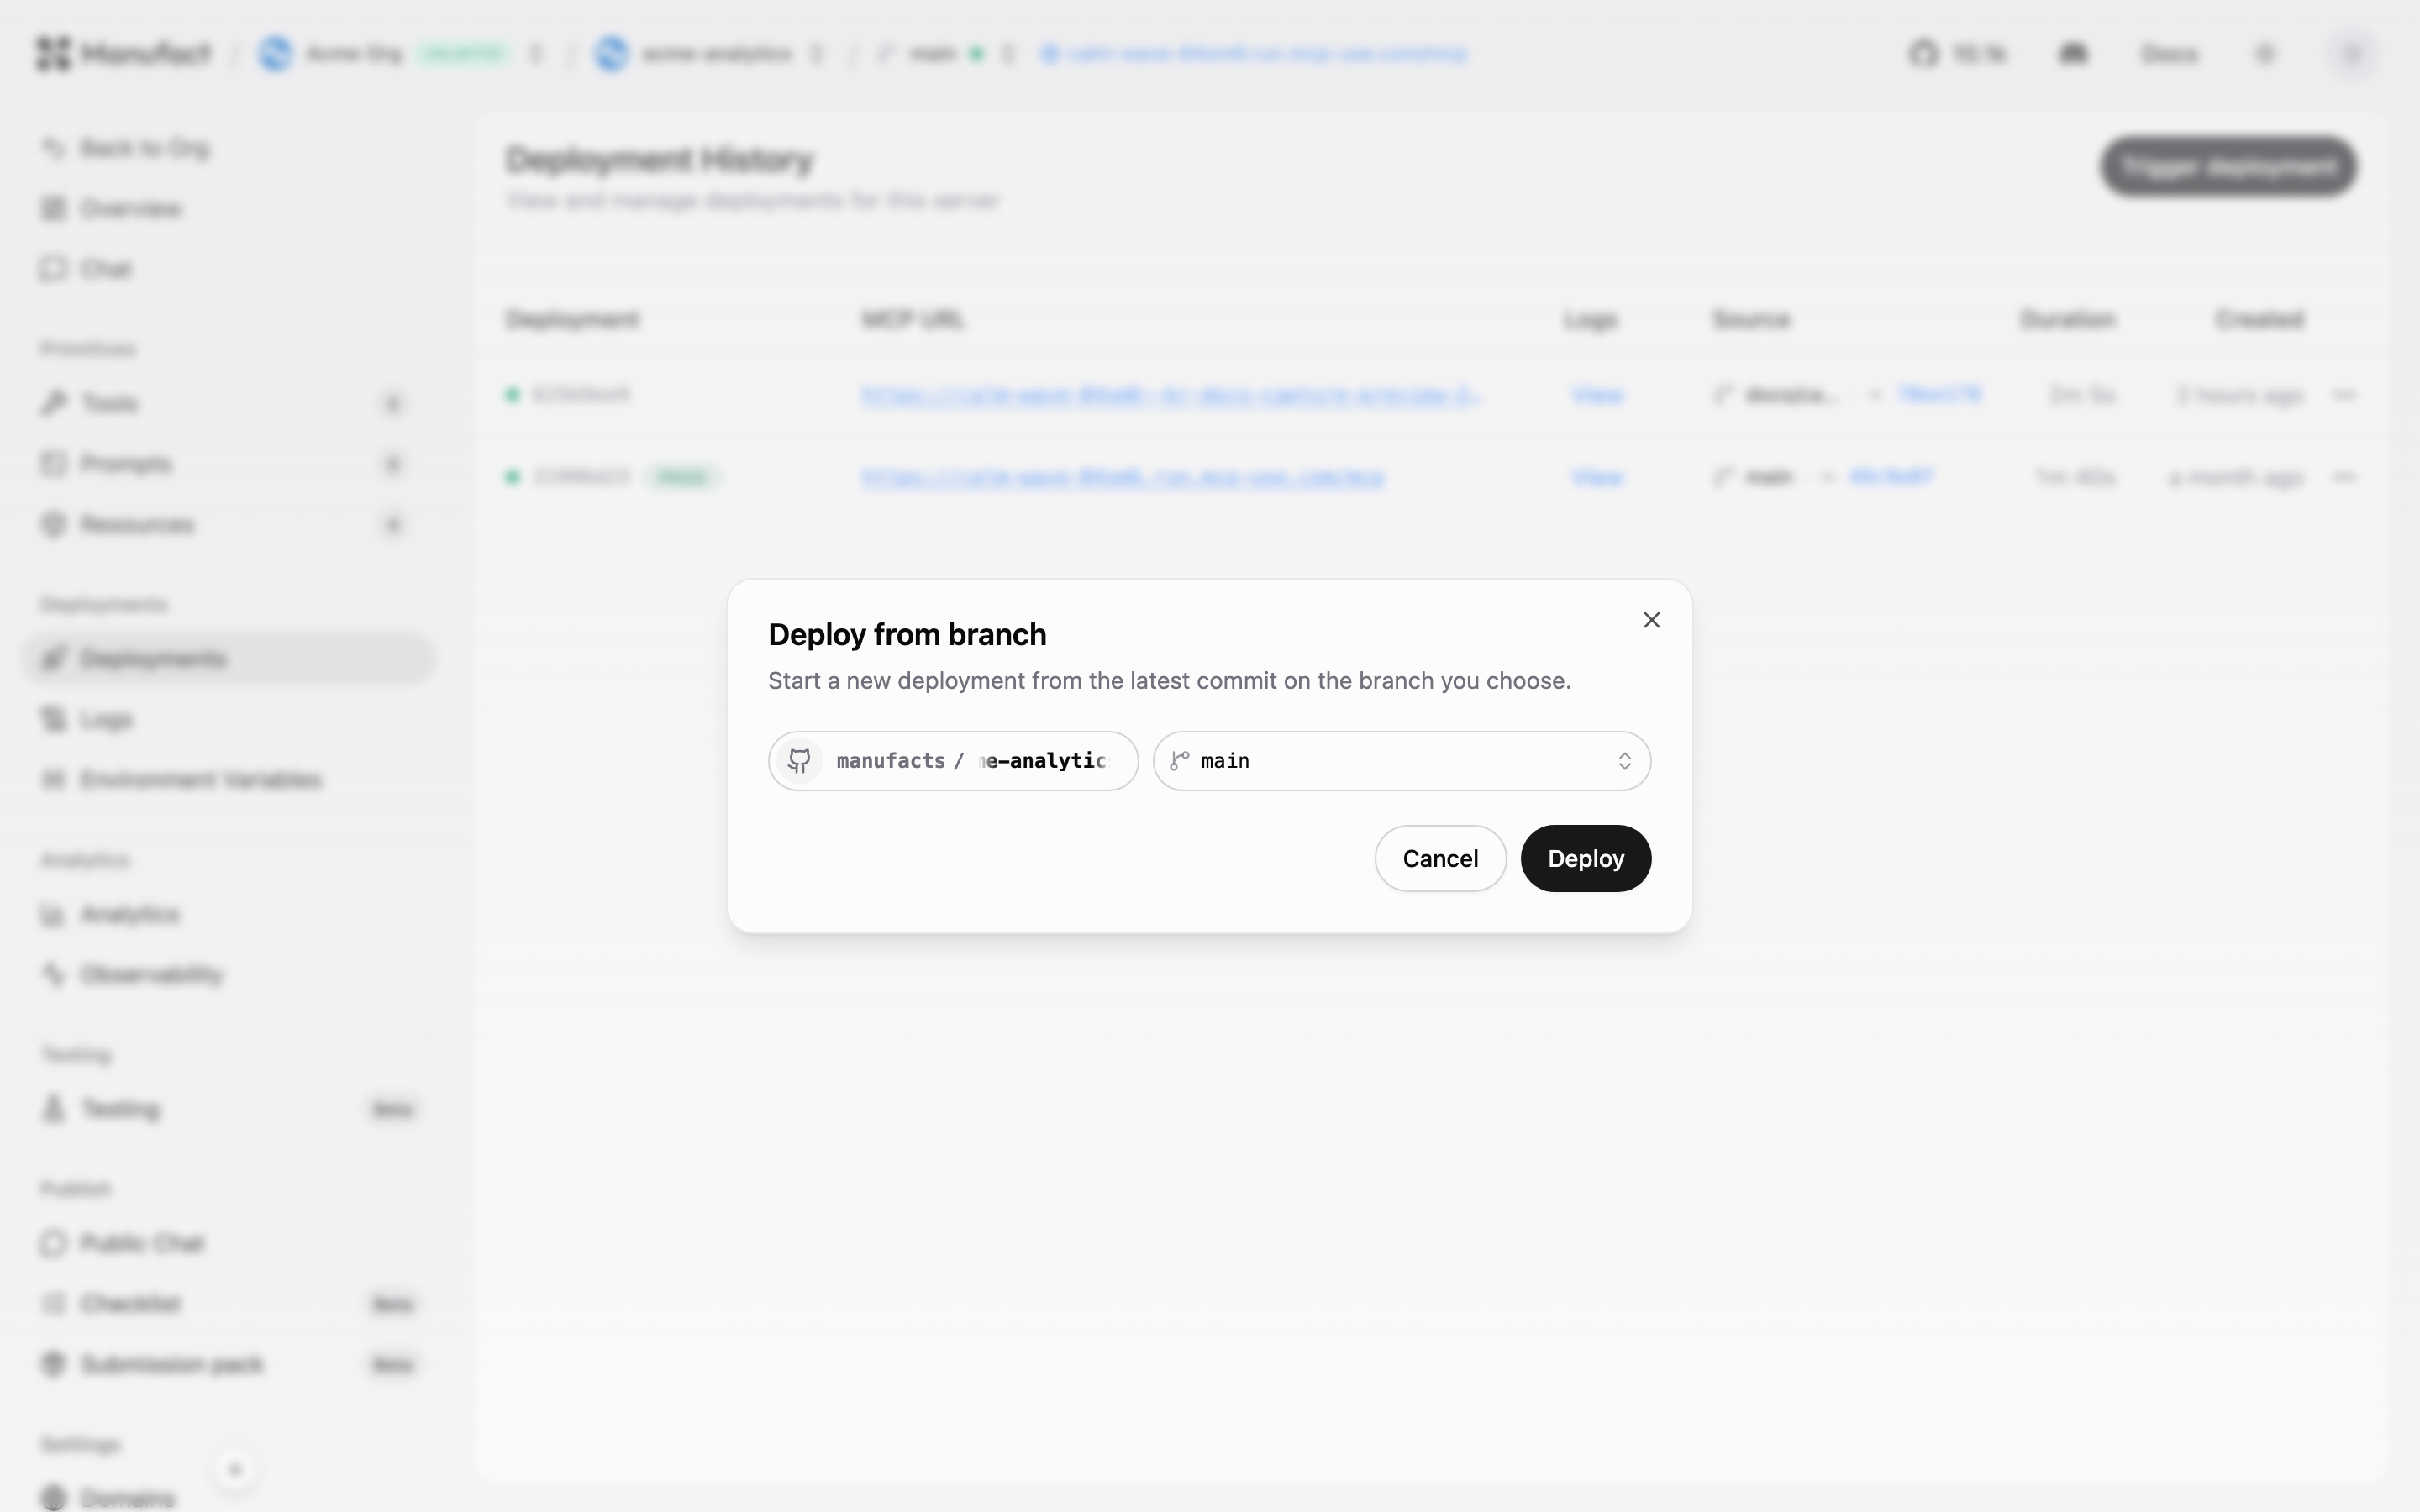Viewport: 2420px width, 1512px height.
Task: Click the Created column header
Action: (x=2259, y=320)
